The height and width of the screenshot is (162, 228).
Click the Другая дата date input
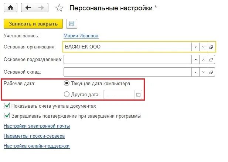pyautogui.click(x=119, y=95)
